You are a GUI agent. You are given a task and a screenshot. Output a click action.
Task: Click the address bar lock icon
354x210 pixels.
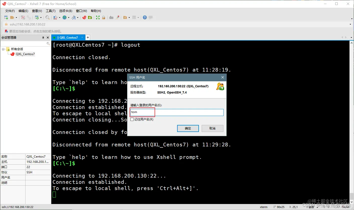pos(6,24)
